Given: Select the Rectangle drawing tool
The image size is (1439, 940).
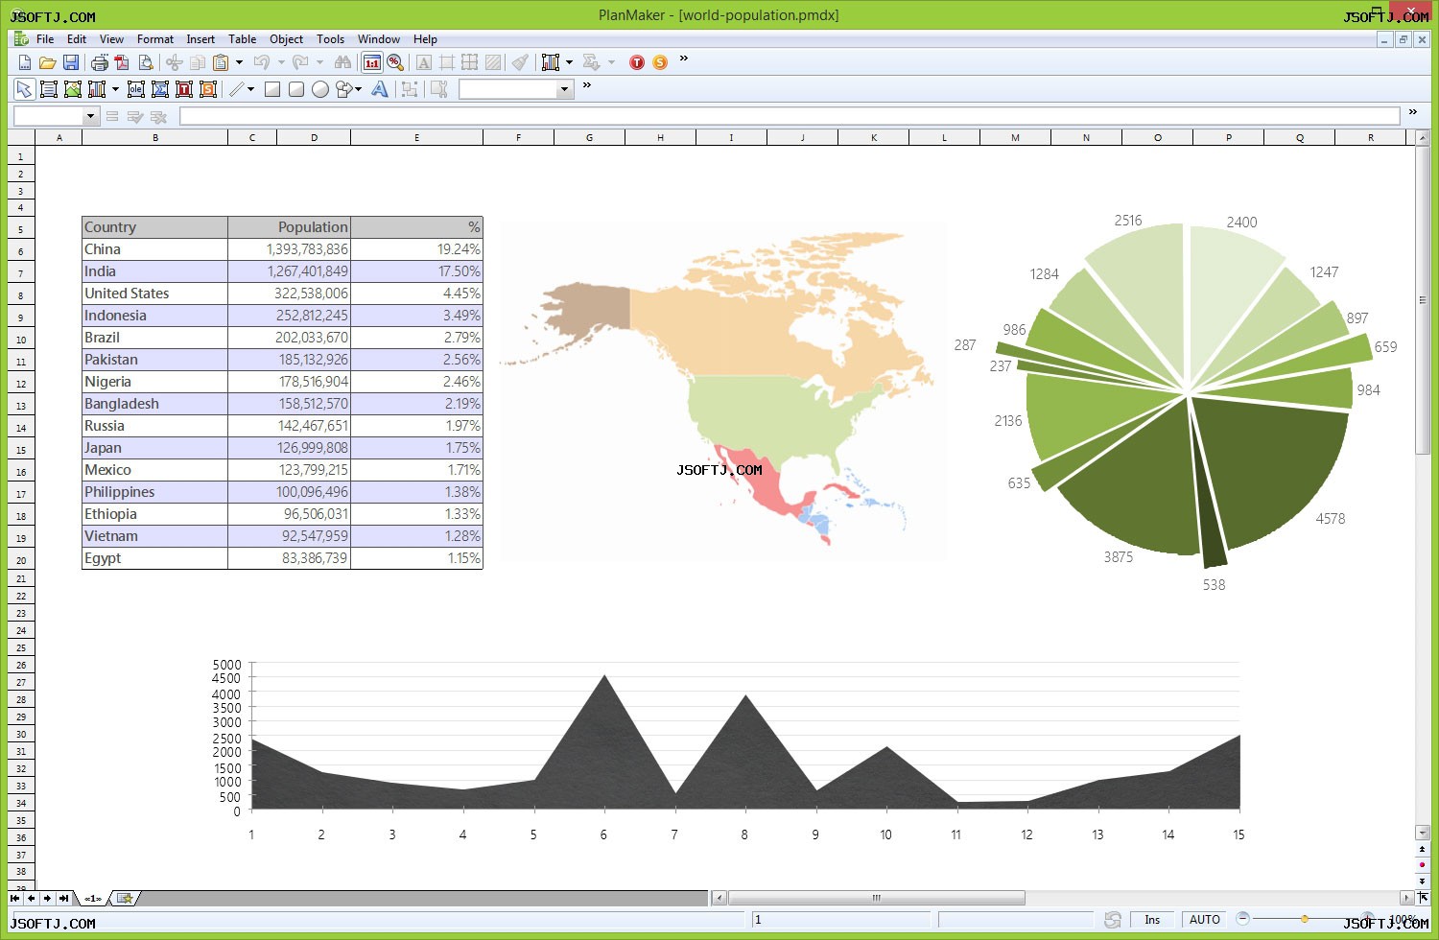Looking at the screenshot, I should click(272, 89).
